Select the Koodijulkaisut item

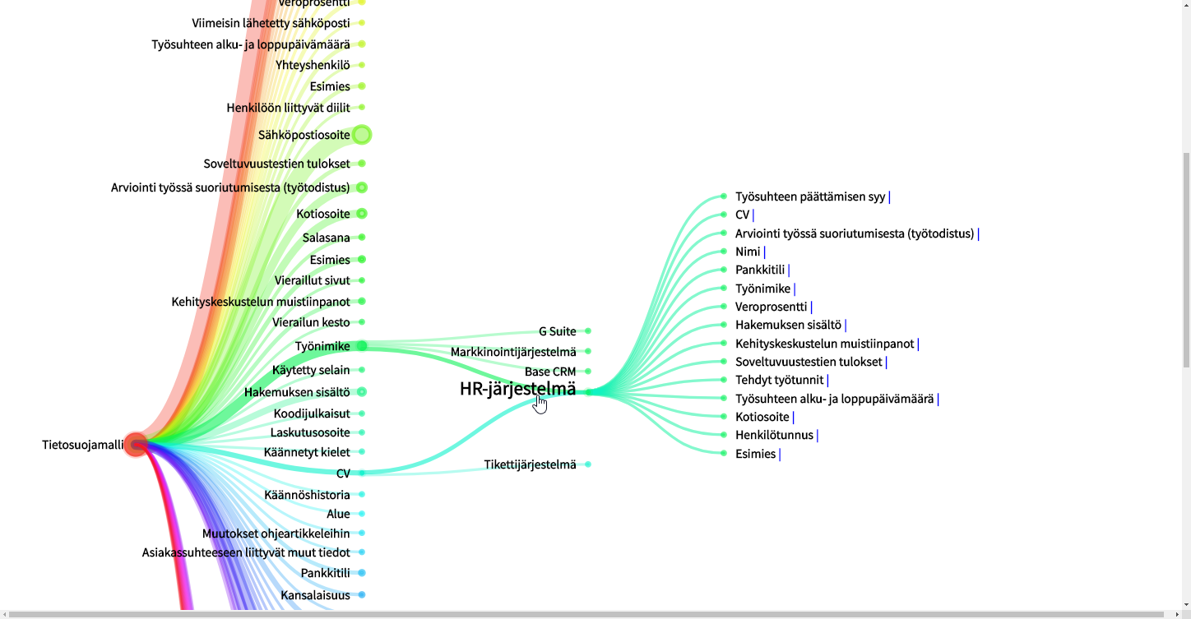point(312,413)
